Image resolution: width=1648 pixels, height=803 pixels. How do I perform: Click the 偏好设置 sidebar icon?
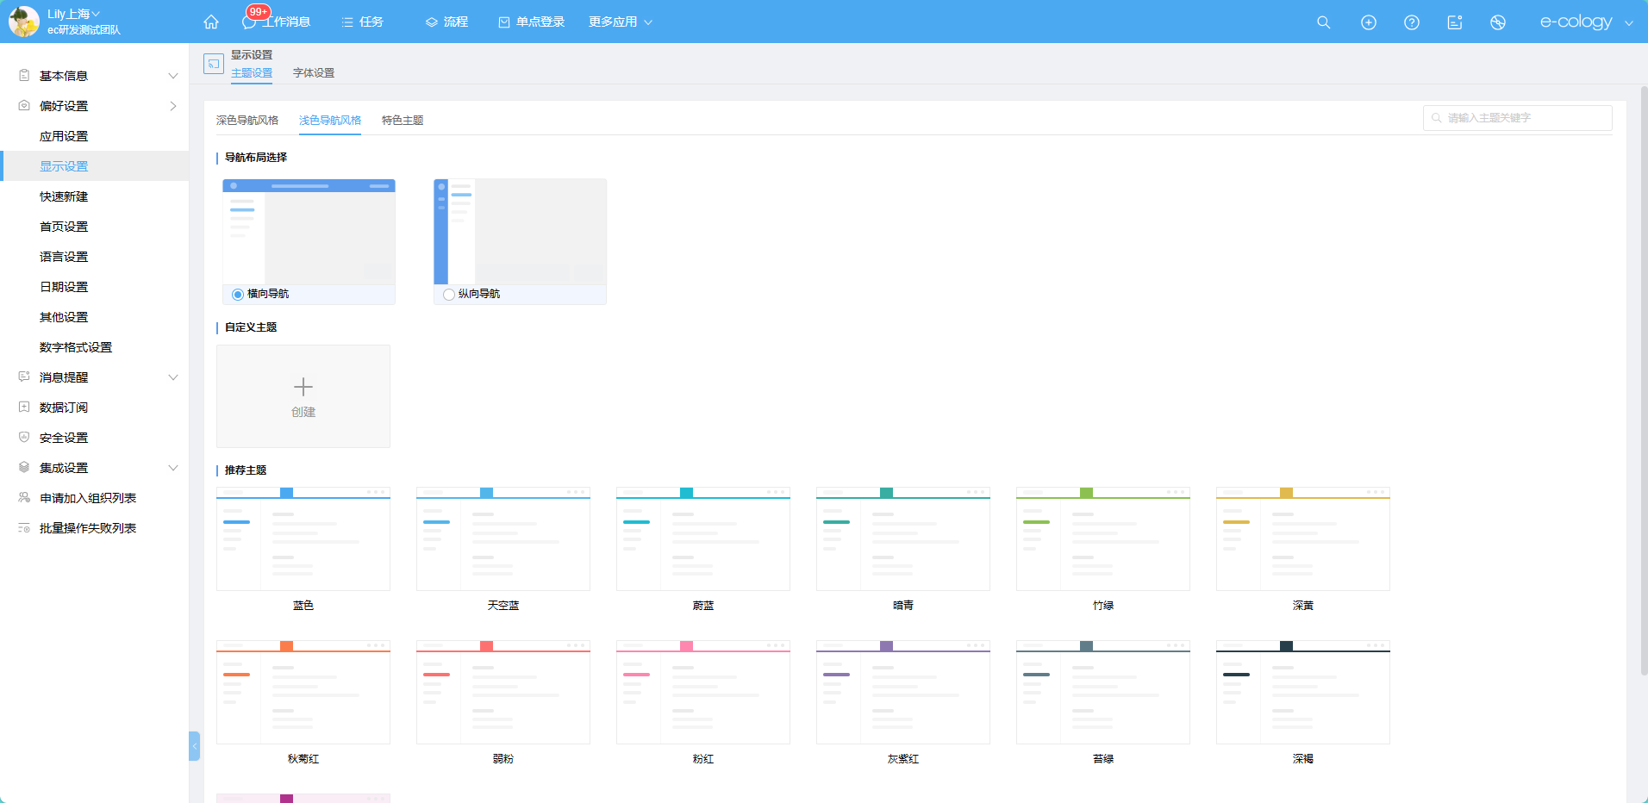pyautogui.click(x=24, y=106)
